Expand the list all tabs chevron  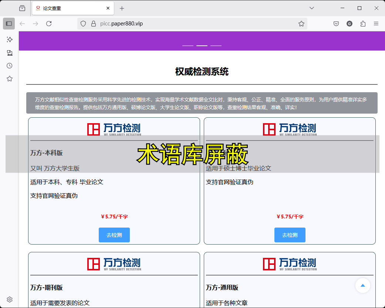click(x=312, y=8)
